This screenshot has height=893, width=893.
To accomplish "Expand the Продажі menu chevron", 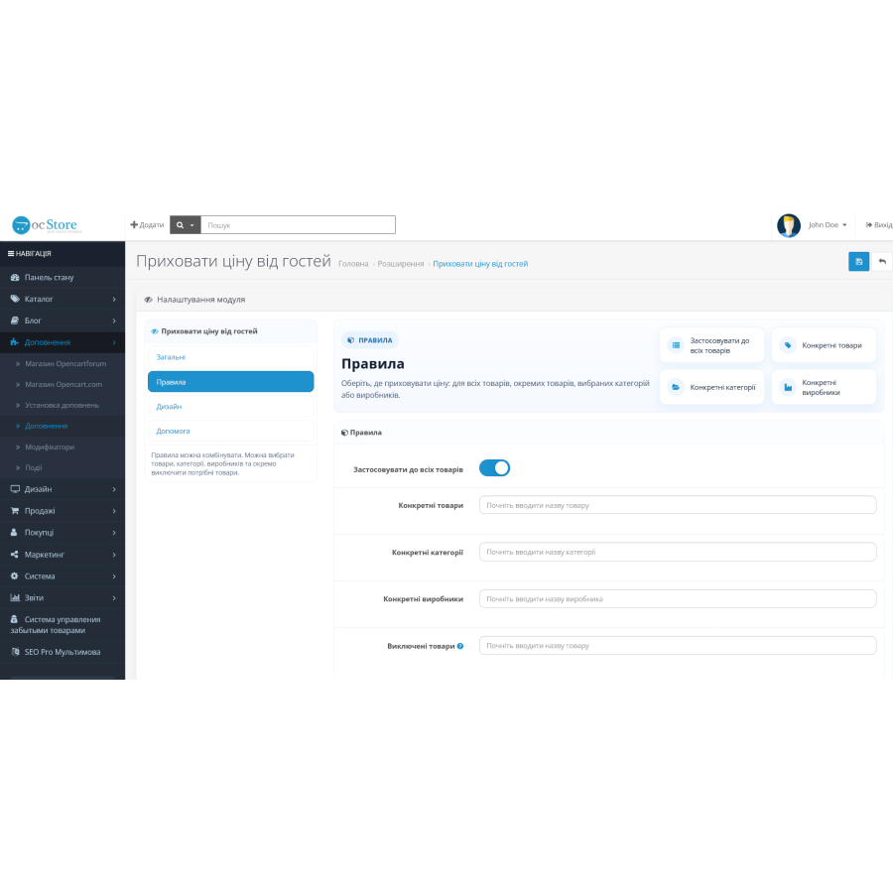I will point(114,511).
